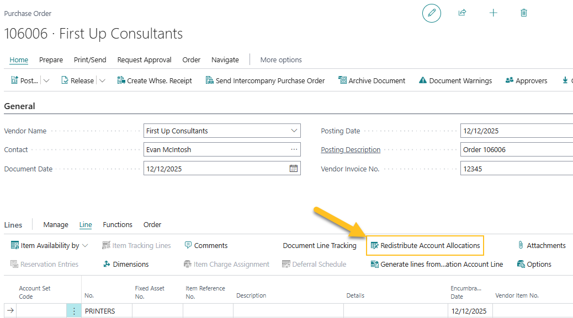
Task: Switch to the Prepare tab
Action: [x=51, y=60]
